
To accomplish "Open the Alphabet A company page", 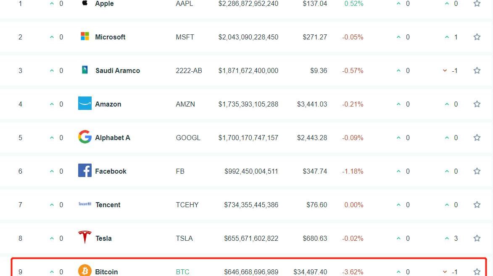I will 113,138.
